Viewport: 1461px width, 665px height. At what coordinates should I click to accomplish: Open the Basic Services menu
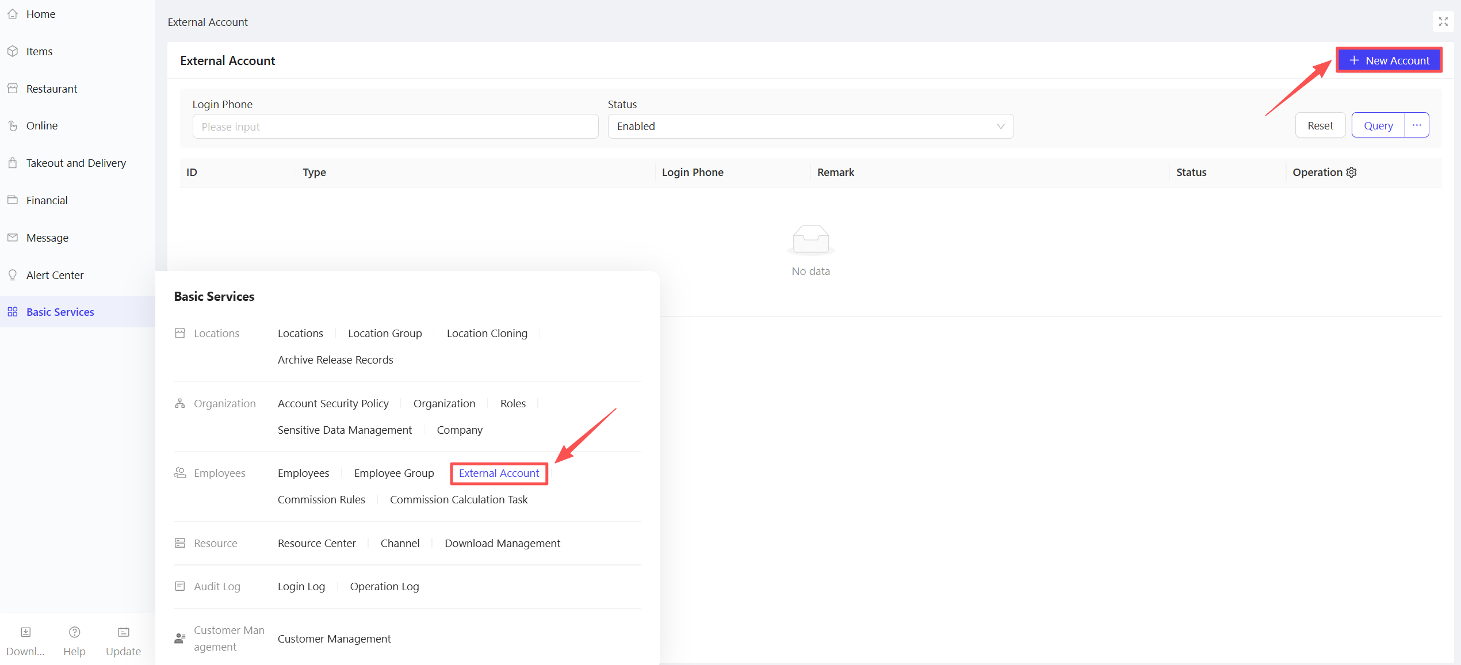pyautogui.click(x=60, y=312)
